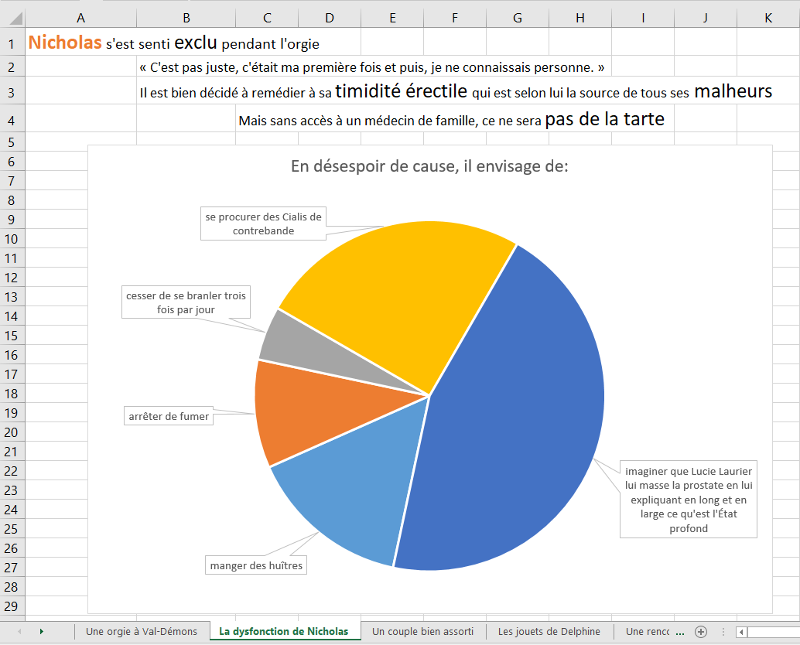Image resolution: width=800 pixels, height=645 pixels.
Task: Open 'Les jouets de Delphine' sheet tab
Action: coord(549,631)
